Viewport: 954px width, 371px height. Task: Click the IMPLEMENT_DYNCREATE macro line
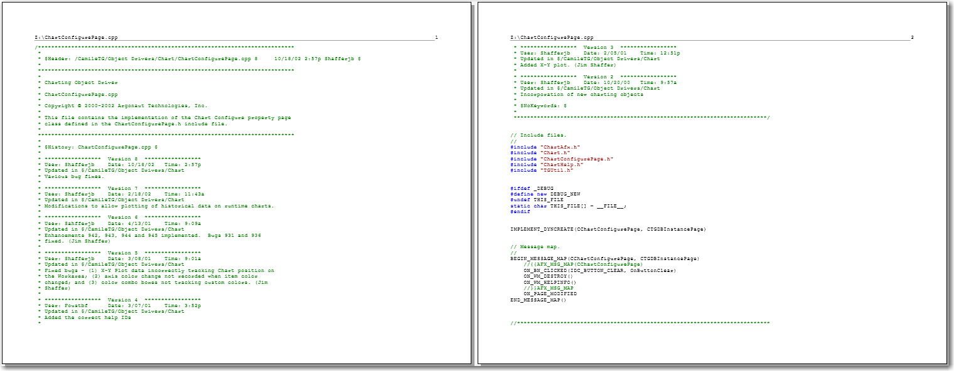608,229
